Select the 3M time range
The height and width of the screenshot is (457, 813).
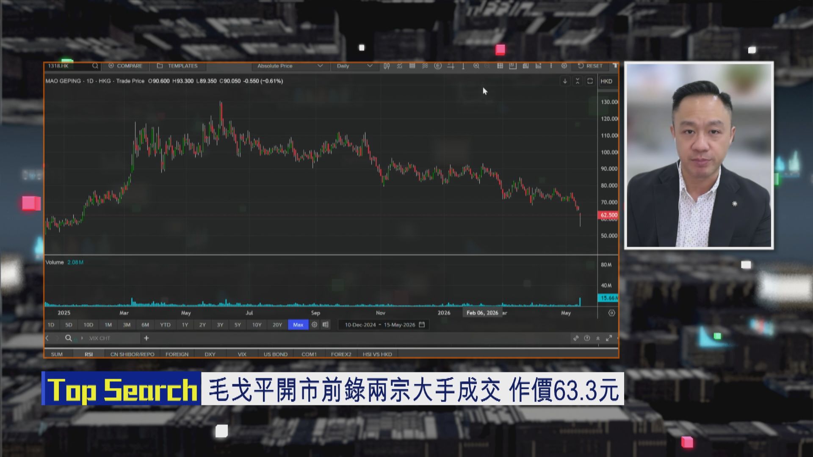(x=127, y=325)
